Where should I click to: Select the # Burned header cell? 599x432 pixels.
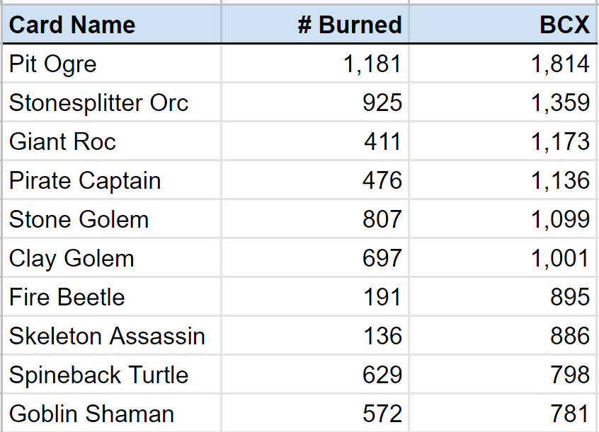(350, 25)
